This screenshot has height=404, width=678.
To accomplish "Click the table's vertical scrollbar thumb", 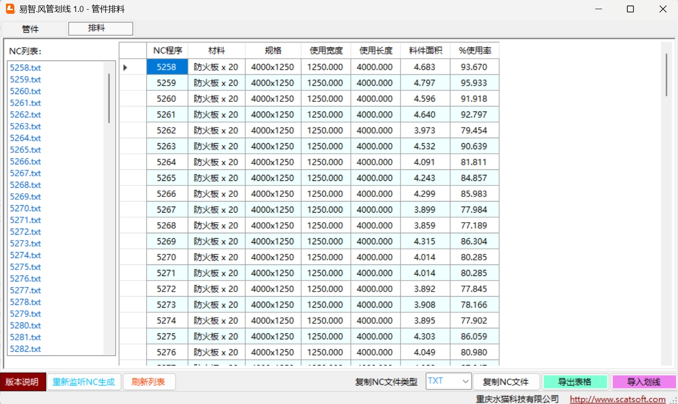I will (x=666, y=74).
